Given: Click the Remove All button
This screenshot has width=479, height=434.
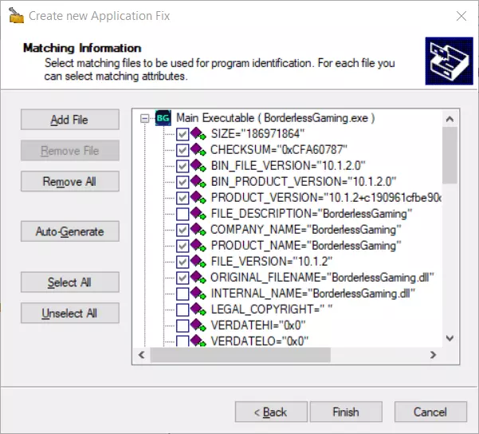Looking at the screenshot, I should click(70, 181).
